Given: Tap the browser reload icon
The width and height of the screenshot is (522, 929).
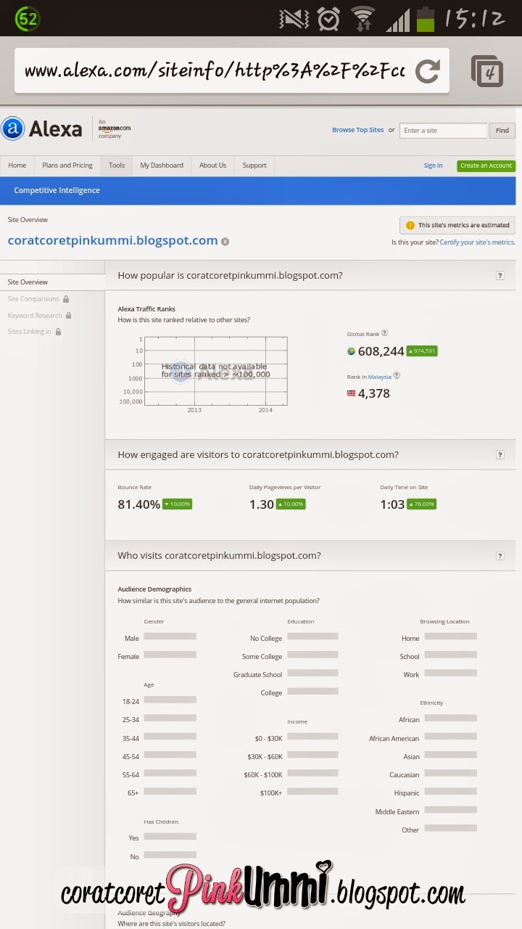Looking at the screenshot, I should point(428,71).
